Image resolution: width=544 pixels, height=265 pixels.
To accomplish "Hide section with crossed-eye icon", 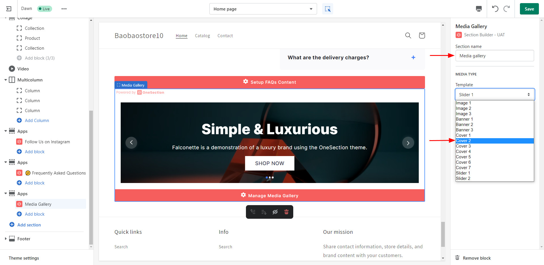I will (x=275, y=212).
